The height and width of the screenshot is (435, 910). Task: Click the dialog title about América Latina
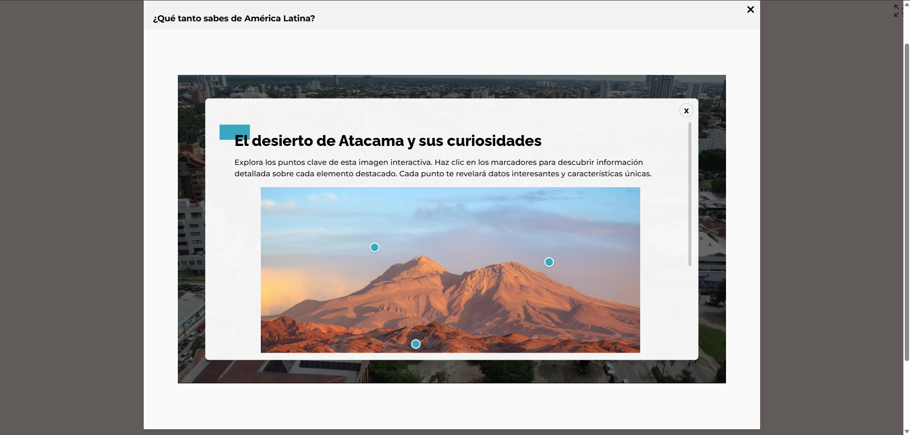(x=234, y=18)
